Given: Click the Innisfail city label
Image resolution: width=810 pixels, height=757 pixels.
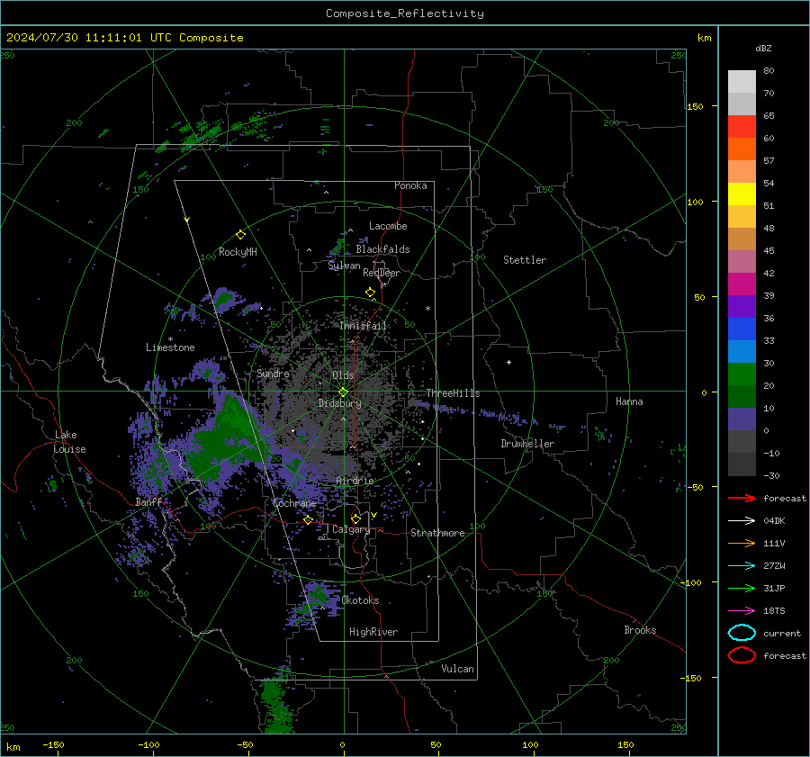Looking at the screenshot, I should click(x=363, y=326).
